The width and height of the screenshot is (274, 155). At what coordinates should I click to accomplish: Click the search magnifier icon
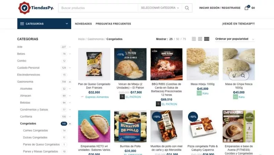pyautogui.click(x=187, y=8)
